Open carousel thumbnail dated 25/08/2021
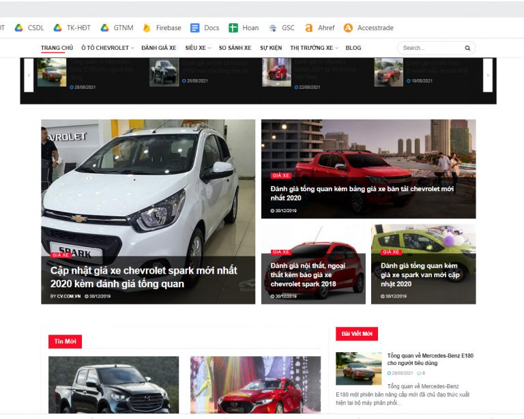Image resolution: width=524 pixels, height=419 pixels. [164, 72]
